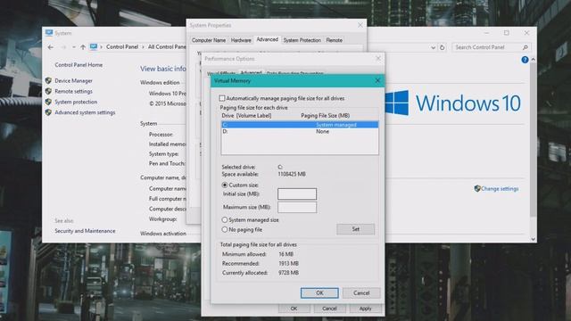Select No paging file option

point(225,230)
